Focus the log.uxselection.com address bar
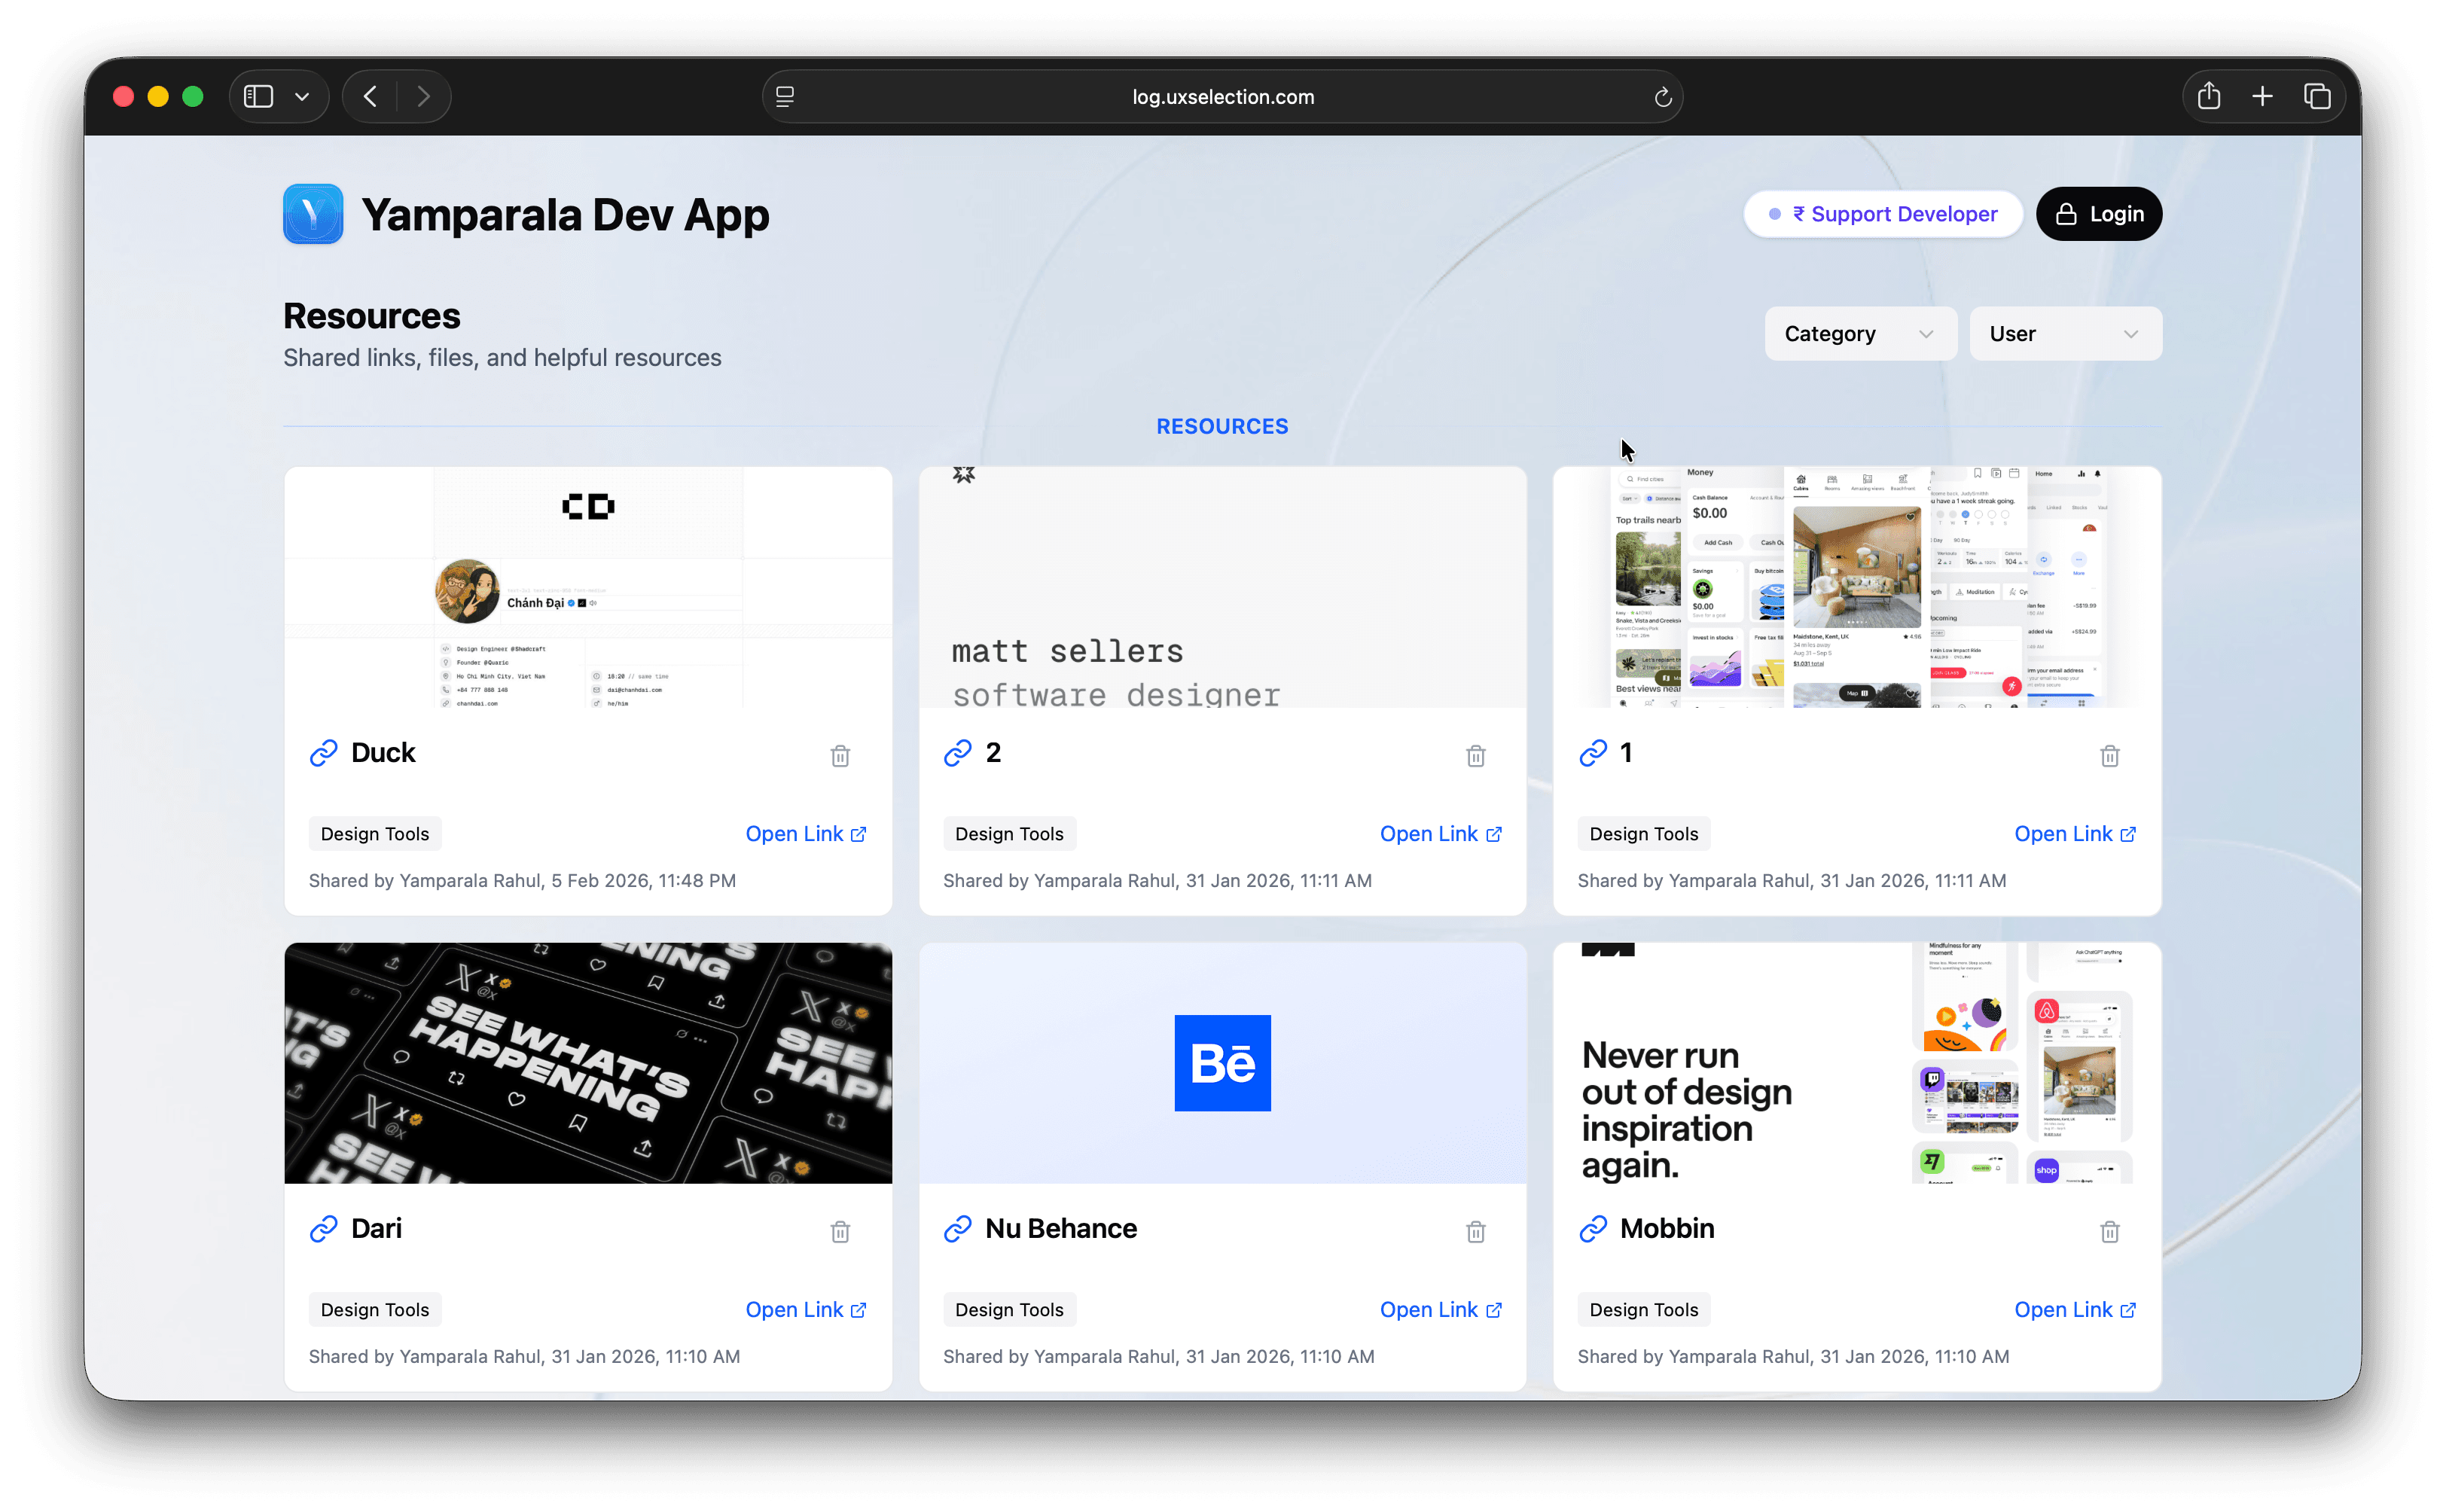Viewport: 2446px width, 1512px height. 1222,97
